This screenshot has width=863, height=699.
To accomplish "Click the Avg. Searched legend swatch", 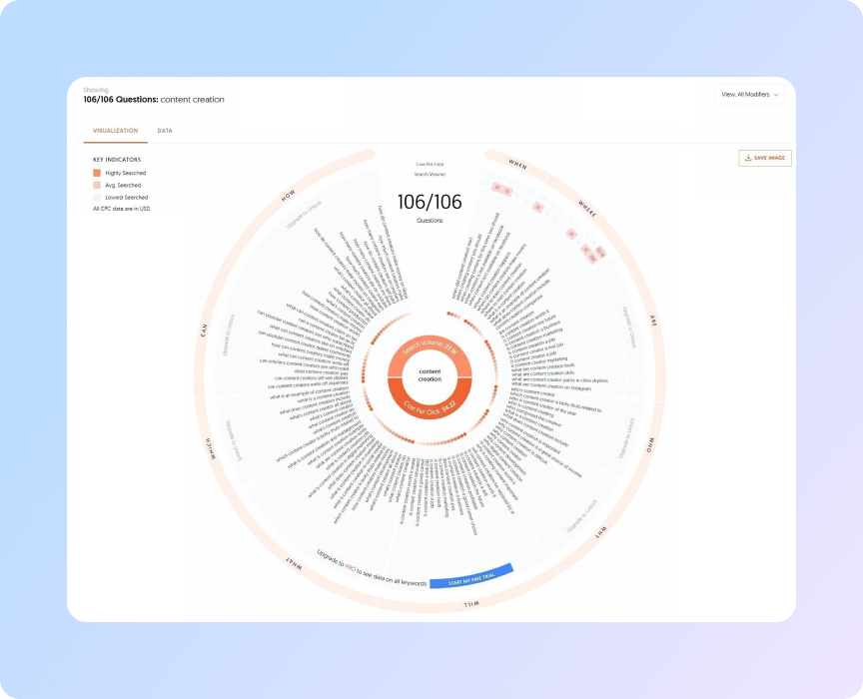I will point(97,185).
